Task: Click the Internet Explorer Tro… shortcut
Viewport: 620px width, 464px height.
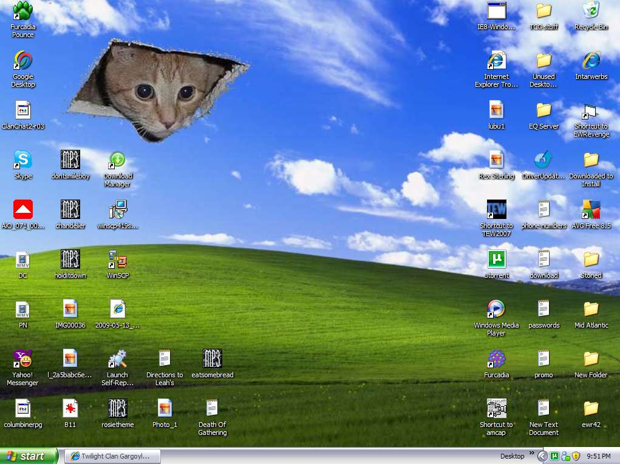Action: (497, 61)
